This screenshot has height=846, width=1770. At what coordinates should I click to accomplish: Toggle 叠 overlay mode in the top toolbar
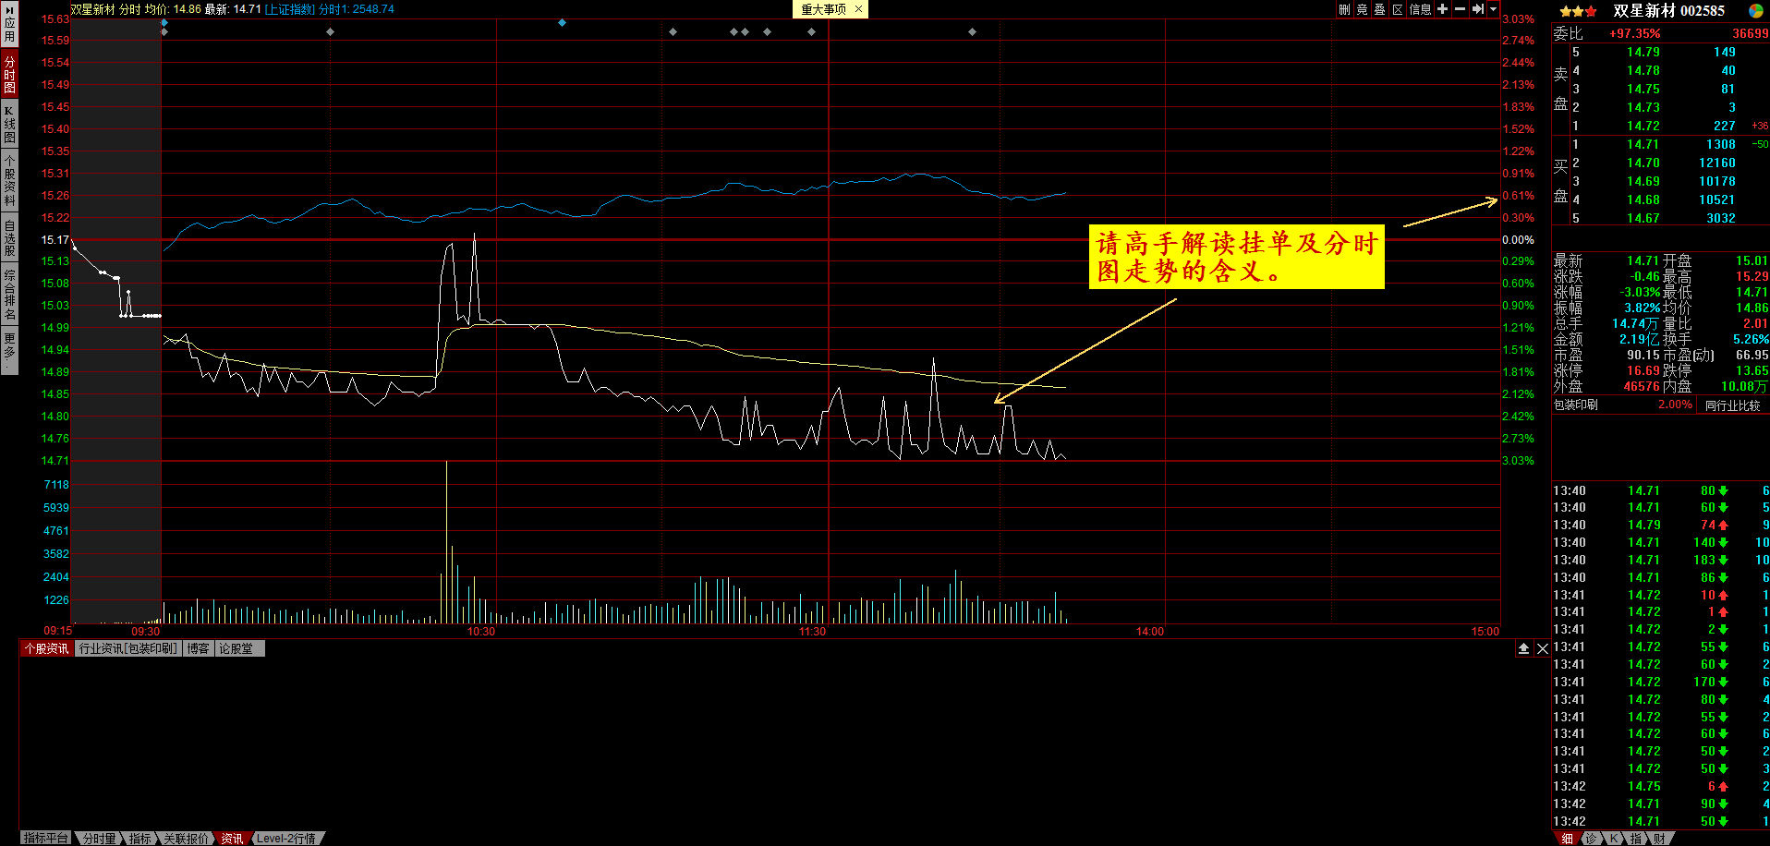1380,10
